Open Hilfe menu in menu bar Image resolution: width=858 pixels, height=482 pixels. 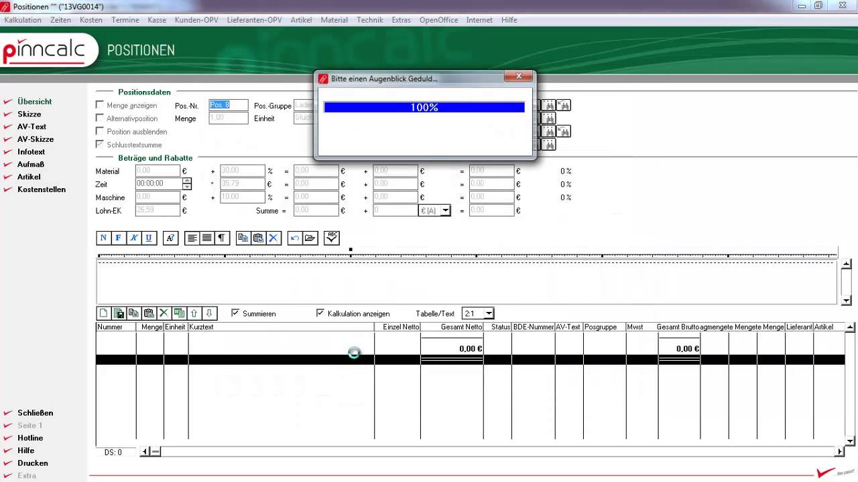509,20
